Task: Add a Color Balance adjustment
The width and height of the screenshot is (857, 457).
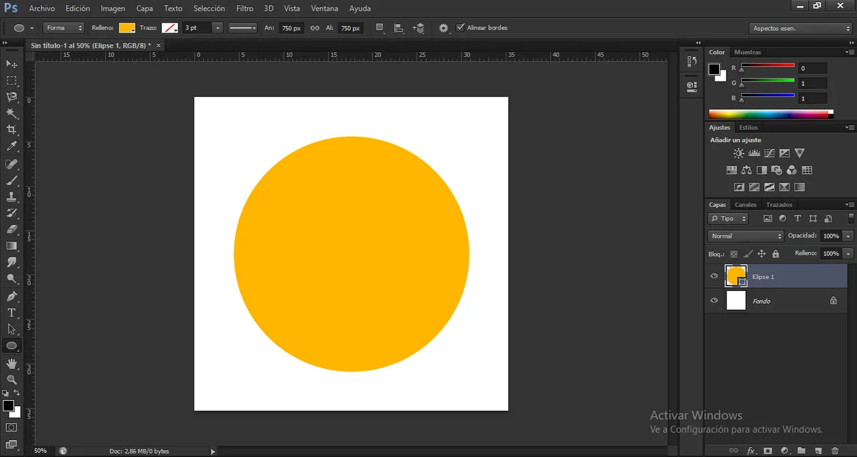Action: click(x=747, y=170)
